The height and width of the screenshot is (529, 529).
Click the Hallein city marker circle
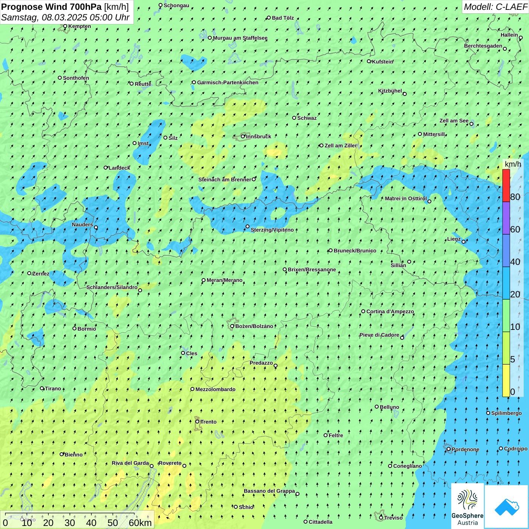(x=521, y=38)
